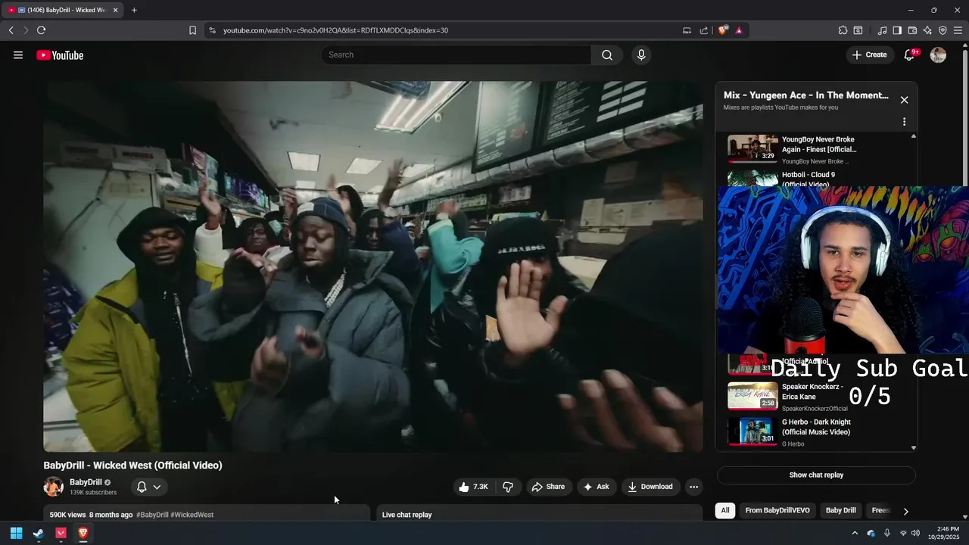Open Steam from the taskbar
Viewport: 969px width, 545px height.
(x=39, y=533)
